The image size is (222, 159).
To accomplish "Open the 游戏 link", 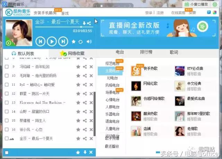I will coord(65,13).
